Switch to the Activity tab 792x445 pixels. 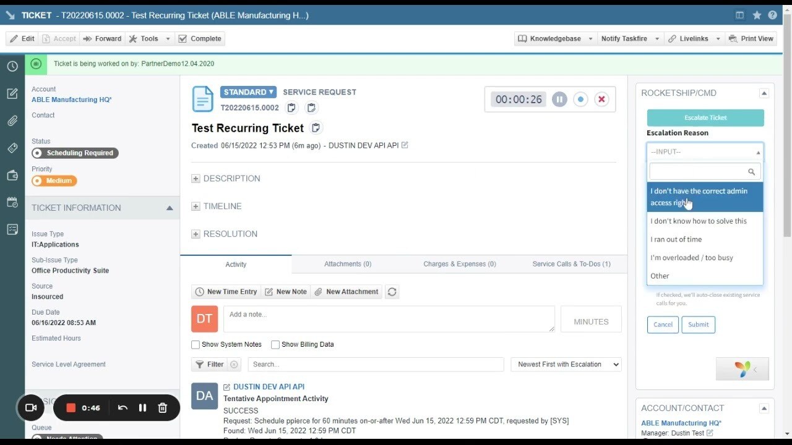236,265
